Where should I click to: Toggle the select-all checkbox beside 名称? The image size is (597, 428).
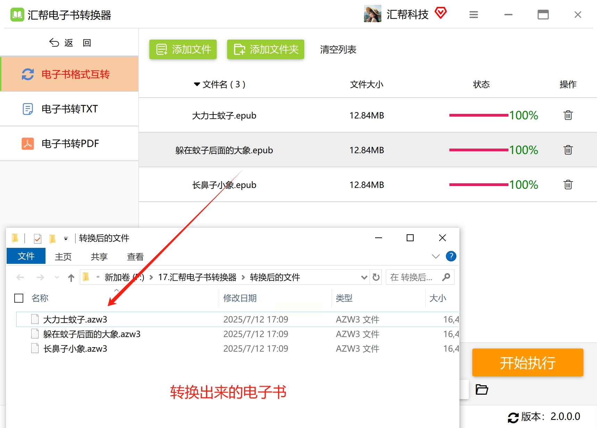[x=19, y=298]
